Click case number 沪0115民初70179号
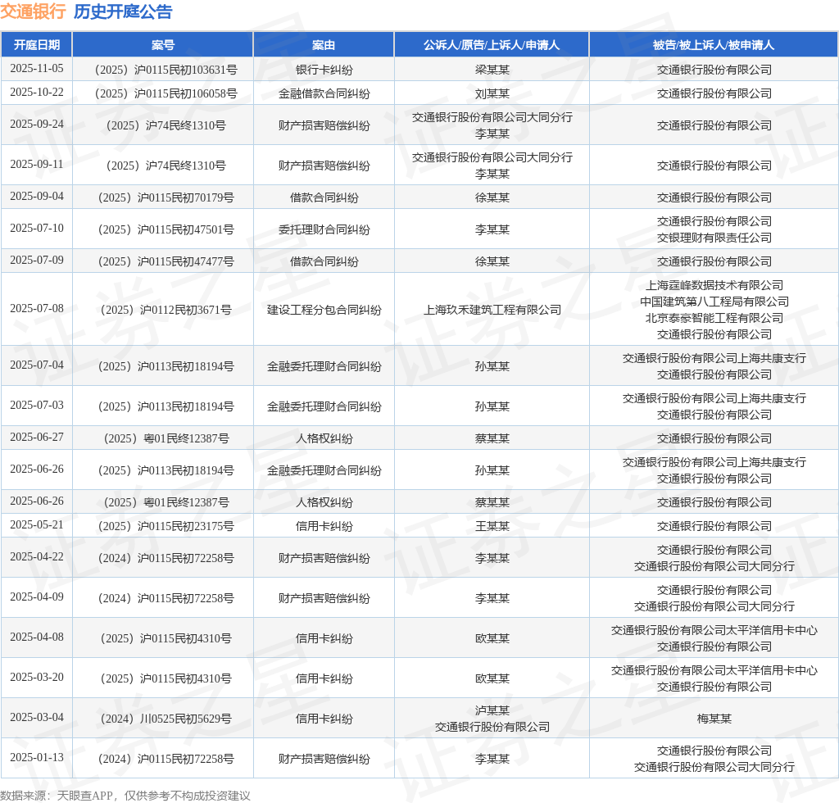This screenshot has width=839, height=803. pos(166,198)
